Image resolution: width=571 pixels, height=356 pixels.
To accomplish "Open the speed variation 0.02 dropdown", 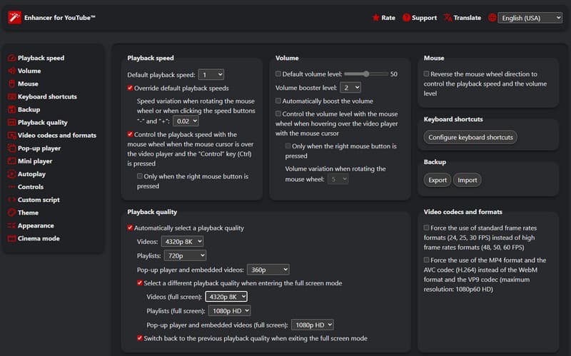I will click(x=186, y=121).
